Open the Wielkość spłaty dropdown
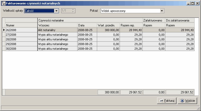201x111 pixels. coord(57,11)
